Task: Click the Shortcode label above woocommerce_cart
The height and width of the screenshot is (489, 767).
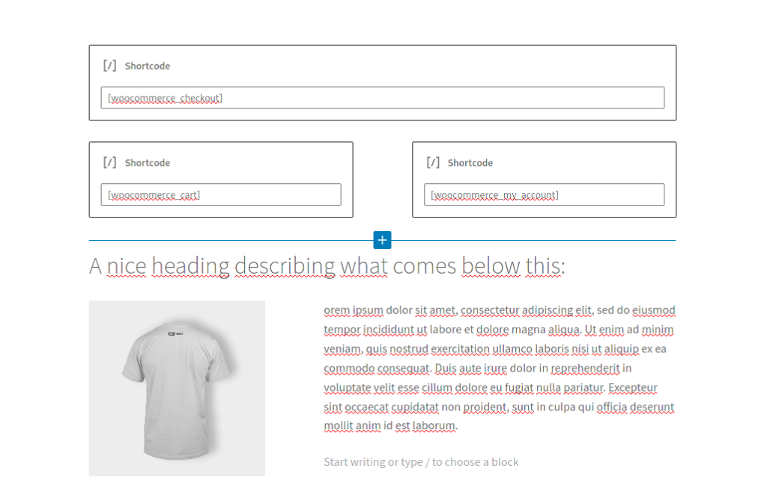Action: 148,163
